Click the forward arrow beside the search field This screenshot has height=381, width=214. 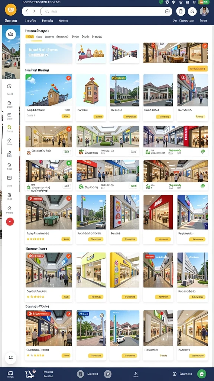(x=34, y=12)
